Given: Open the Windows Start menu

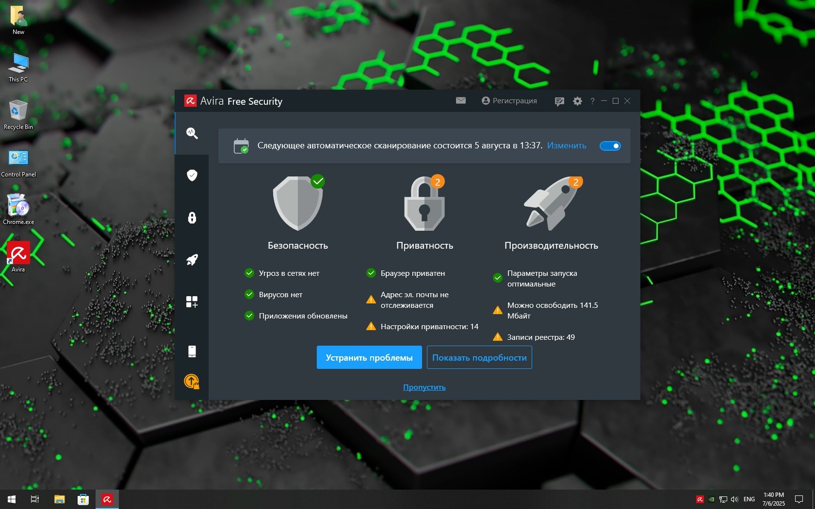Looking at the screenshot, I should [x=12, y=499].
